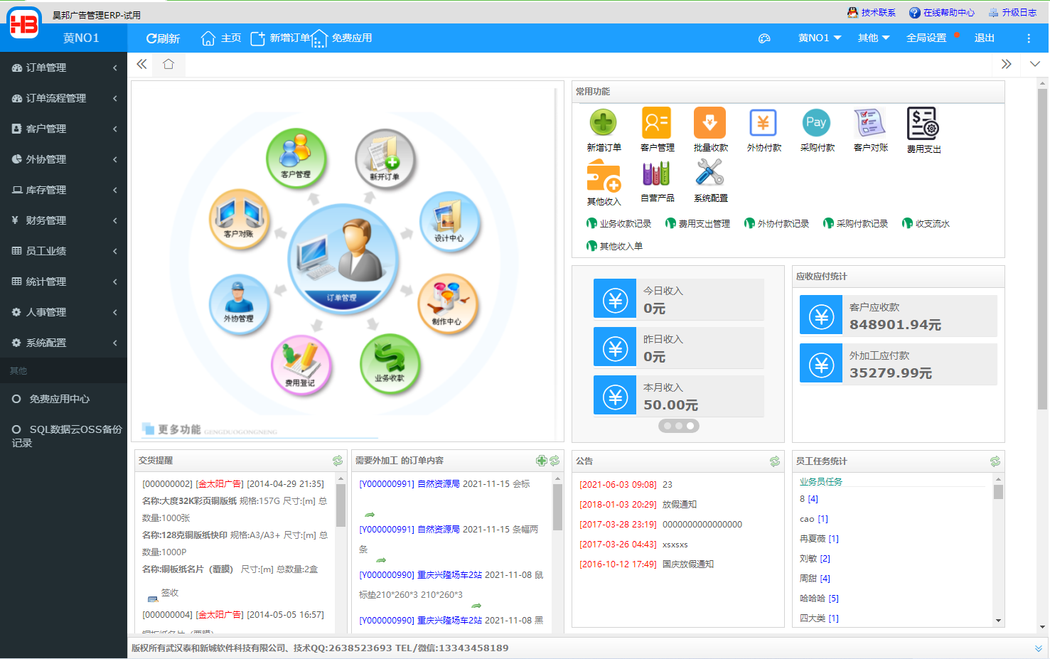Click the home icon tab
Image resolution: width=1050 pixels, height=659 pixels.
point(168,64)
